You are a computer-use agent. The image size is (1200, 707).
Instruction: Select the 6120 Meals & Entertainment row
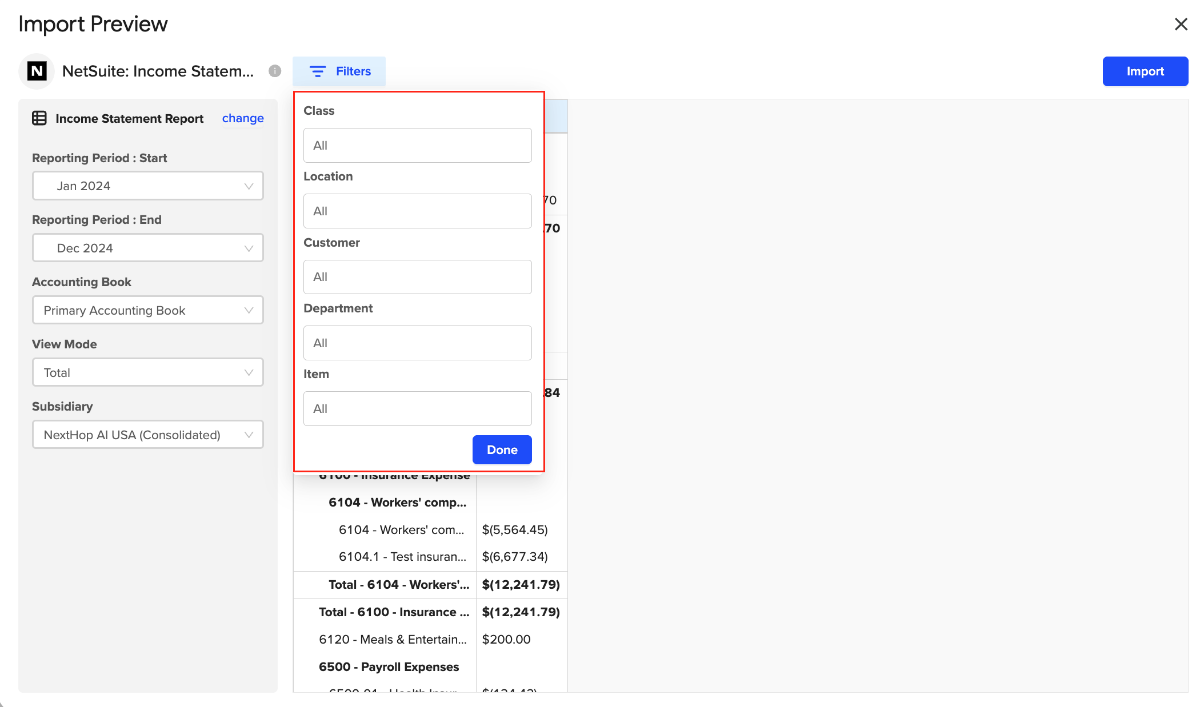[x=393, y=640]
